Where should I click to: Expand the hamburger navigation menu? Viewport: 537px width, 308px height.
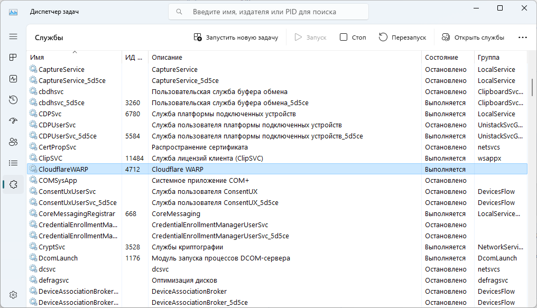(x=13, y=36)
